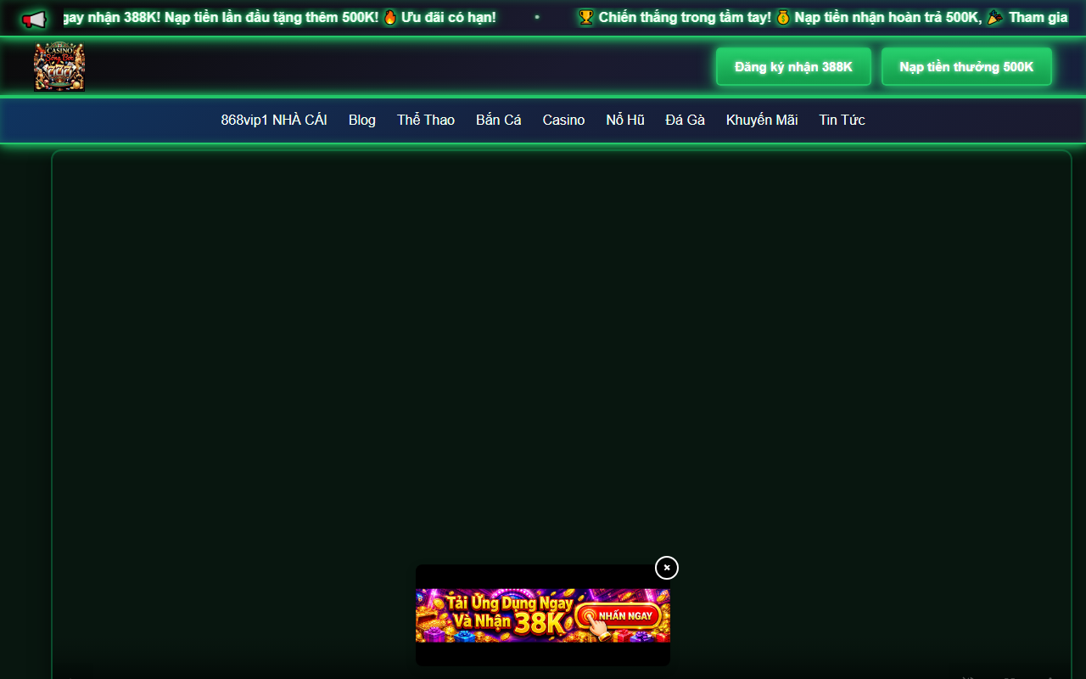Click the trophy emoji in the ticker

(x=586, y=17)
